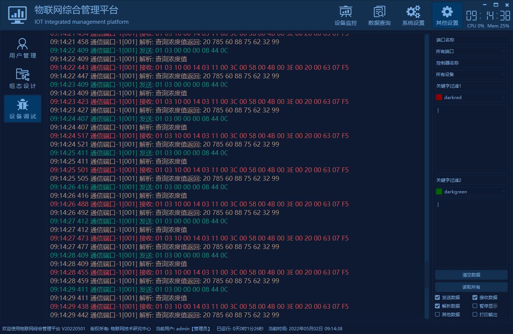Open the darkgreen color dropdown
The height and width of the screenshot is (334, 513).
point(471,192)
